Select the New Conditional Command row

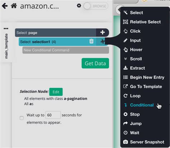66,50
